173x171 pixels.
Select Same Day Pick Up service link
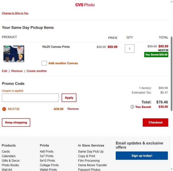91,152
